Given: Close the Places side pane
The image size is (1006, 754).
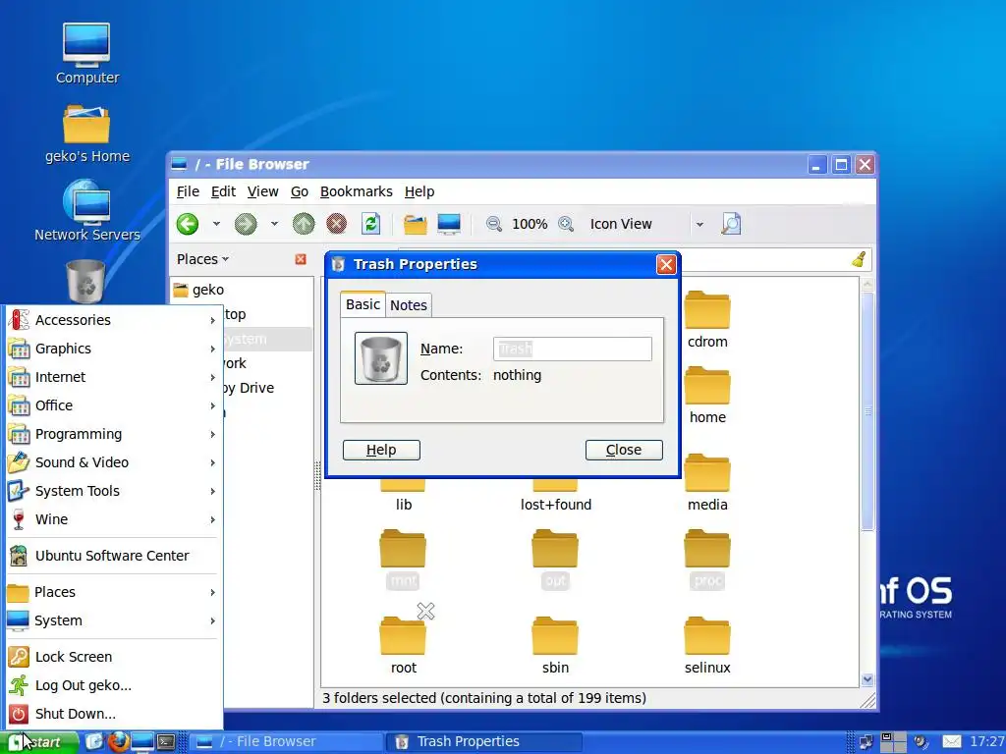Looking at the screenshot, I should click(x=301, y=259).
